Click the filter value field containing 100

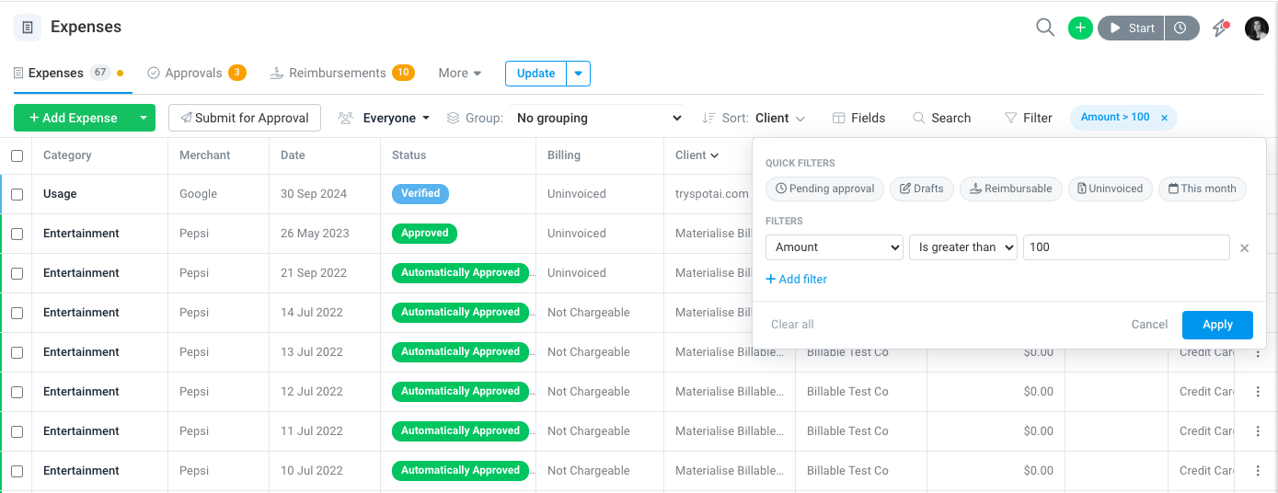coord(1126,247)
